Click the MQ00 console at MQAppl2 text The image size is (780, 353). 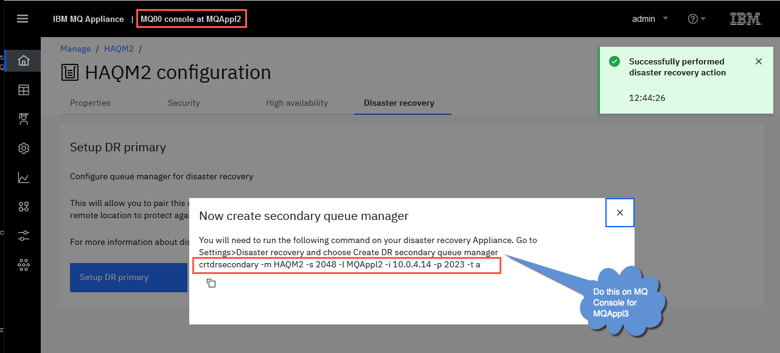(x=191, y=19)
